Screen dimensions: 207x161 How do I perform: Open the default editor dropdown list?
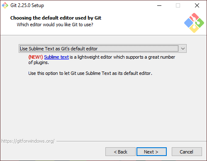click(102, 49)
